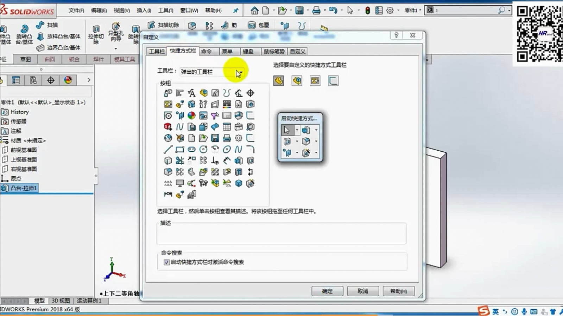Switch to the 键盘 tab
The height and width of the screenshot is (316, 563).
click(x=248, y=52)
